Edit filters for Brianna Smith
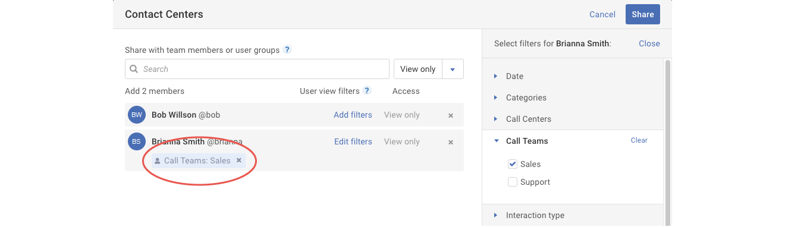This screenshot has width=785, height=227. pyautogui.click(x=353, y=141)
